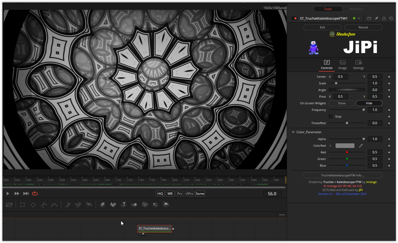Pick ColorRed with the eyedropper icon
This screenshot has width=398, height=243.
[x=361, y=146]
